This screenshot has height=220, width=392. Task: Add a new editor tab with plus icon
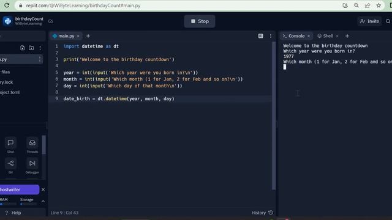[88, 36]
